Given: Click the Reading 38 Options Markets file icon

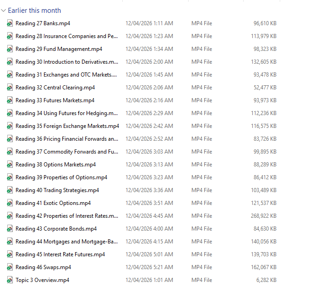Looking at the screenshot, I should point(10,165).
